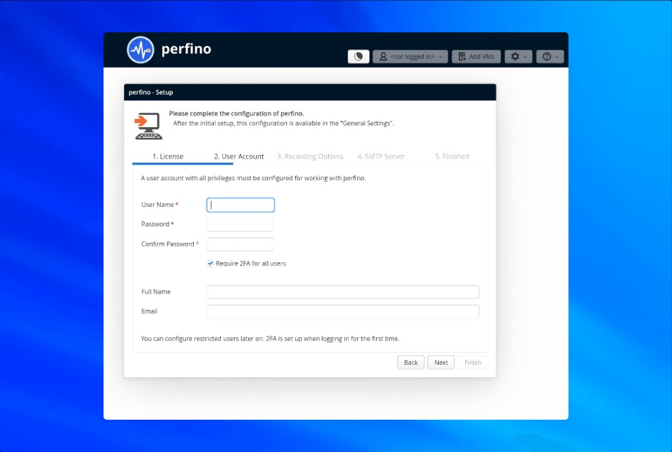Click the Email text field
672x452 pixels.
coord(343,312)
